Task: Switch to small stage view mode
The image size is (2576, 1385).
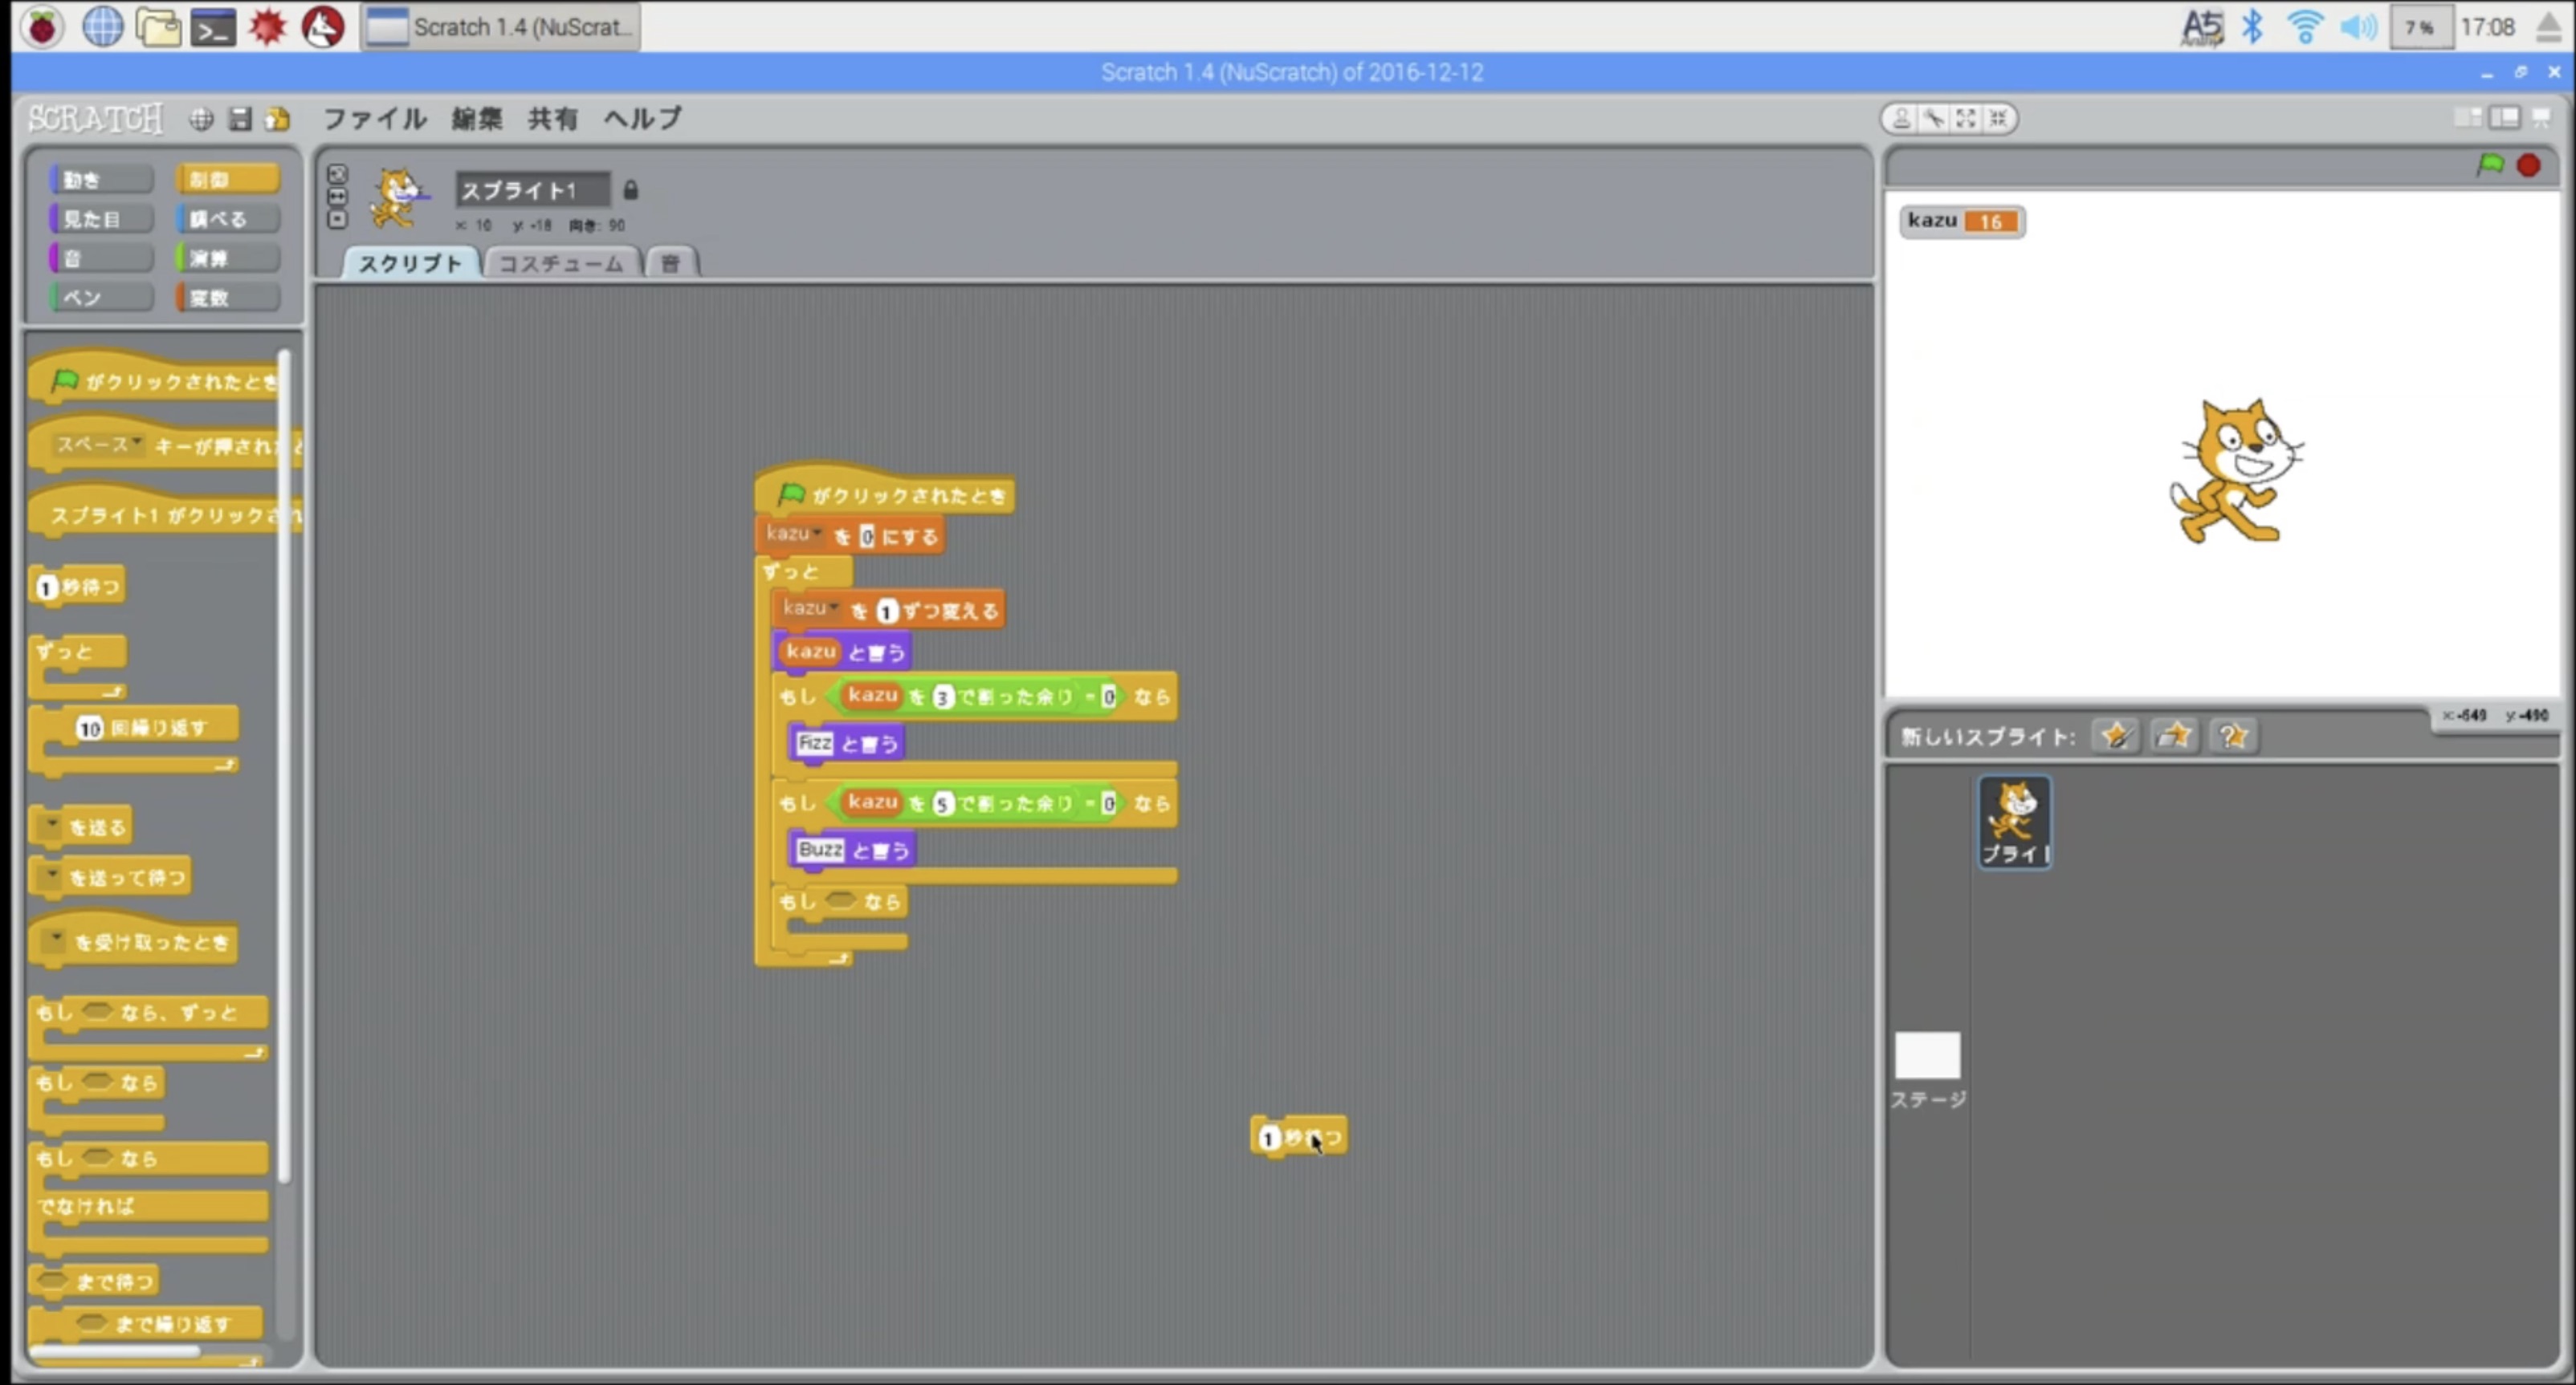Action: [x=2467, y=118]
